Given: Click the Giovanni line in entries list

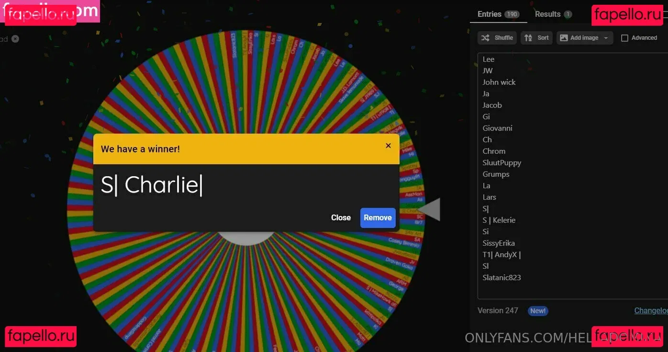Looking at the screenshot, I should 497,128.
